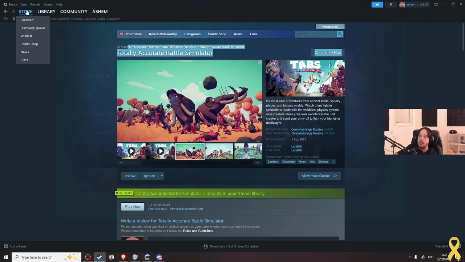
Task: Click the Landfall developer link
Action: click(x=296, y=147)
